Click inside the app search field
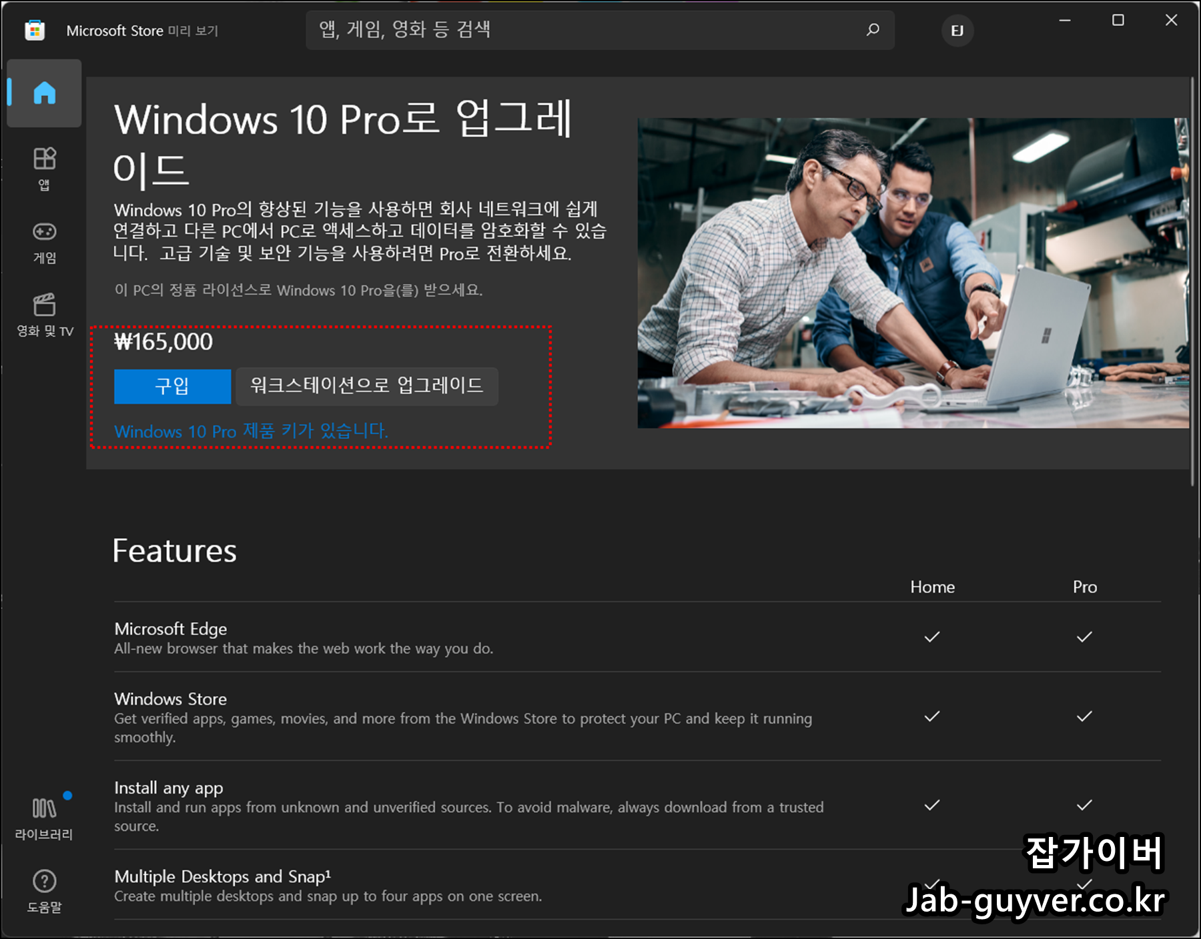The height and width of the screenshot is (939, 1201). 567,29
